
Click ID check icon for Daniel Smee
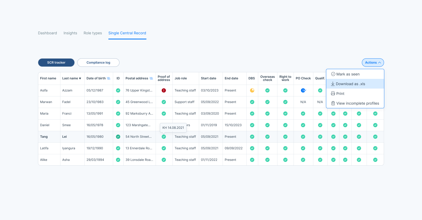pos(118,125)
